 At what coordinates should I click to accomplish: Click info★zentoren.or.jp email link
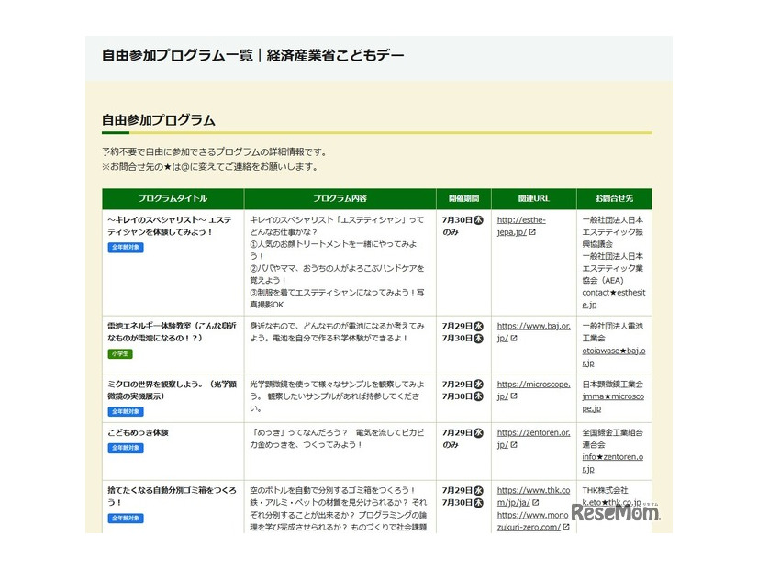(x=612, y=463)
